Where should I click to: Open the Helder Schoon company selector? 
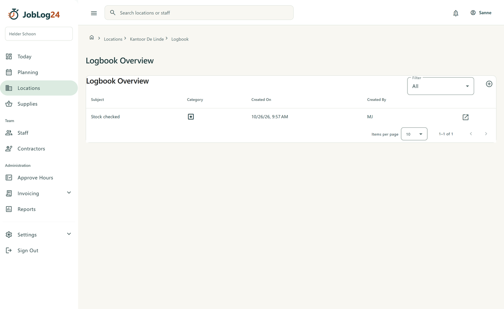[39, 34]
